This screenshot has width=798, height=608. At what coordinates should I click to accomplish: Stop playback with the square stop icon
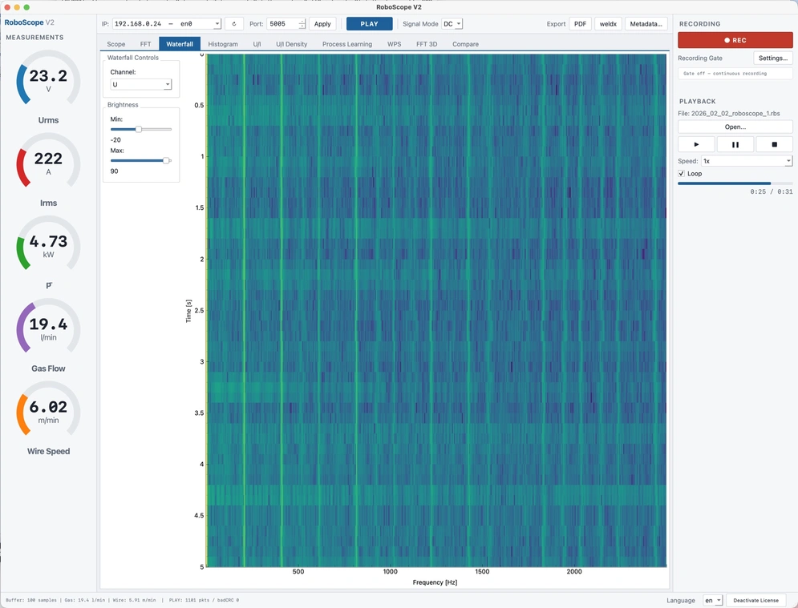pos(774,144)
